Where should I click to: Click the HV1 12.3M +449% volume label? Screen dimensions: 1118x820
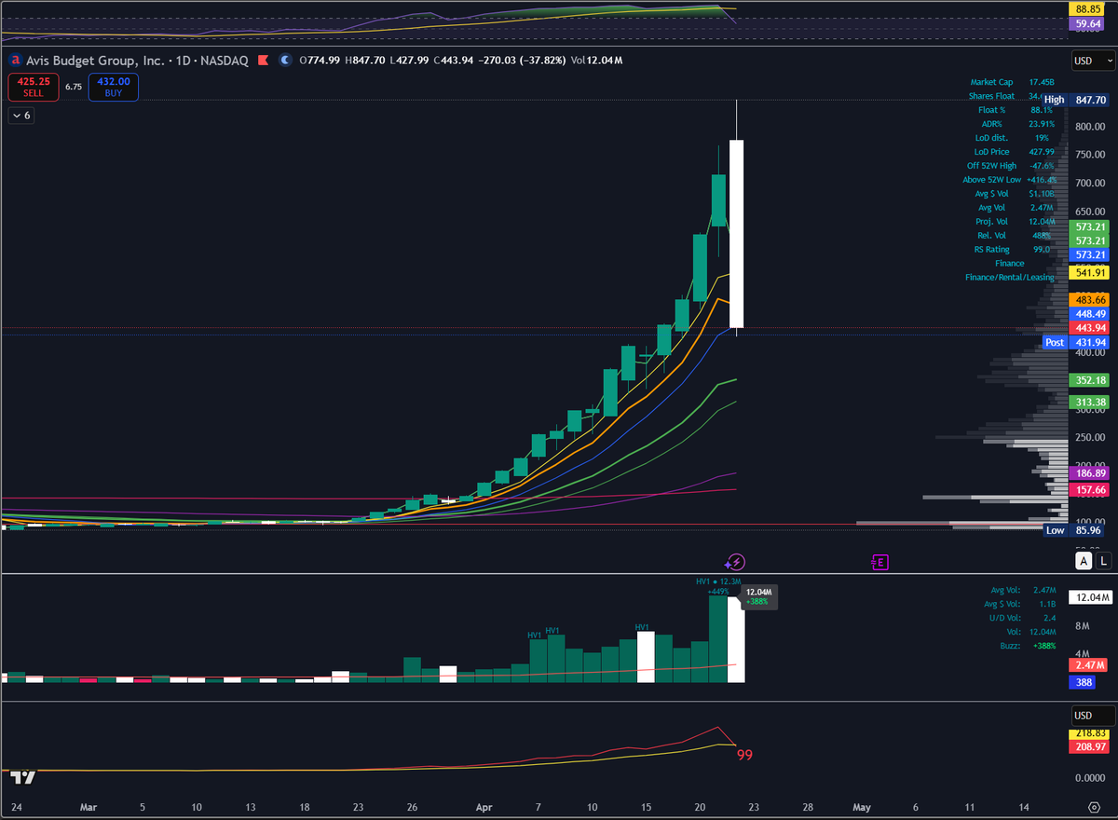pos(718,586)
